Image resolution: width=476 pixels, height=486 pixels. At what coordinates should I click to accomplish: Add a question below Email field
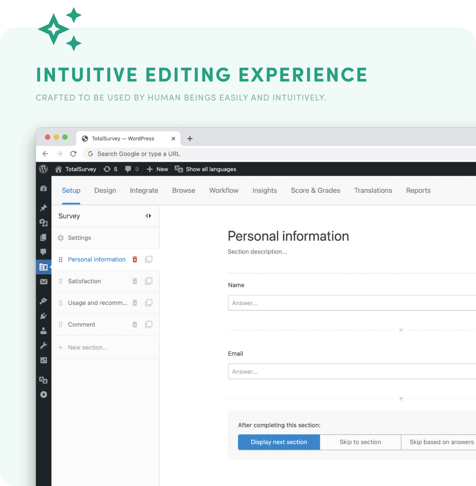point(401,399)
